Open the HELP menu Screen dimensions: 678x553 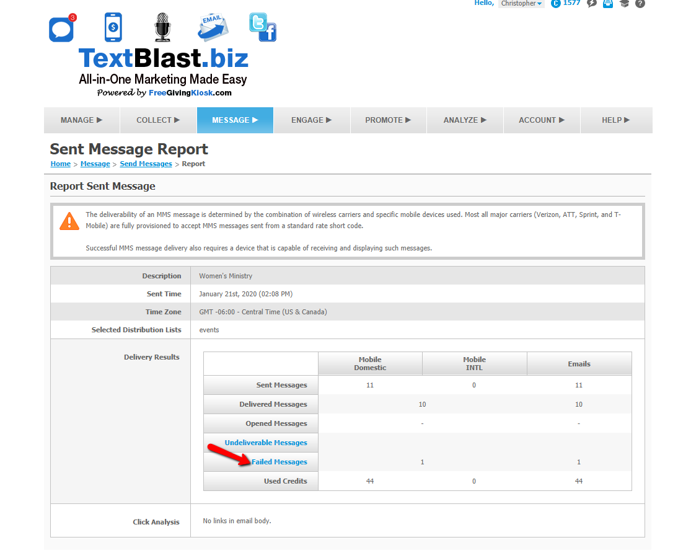[x=616, y=120]
